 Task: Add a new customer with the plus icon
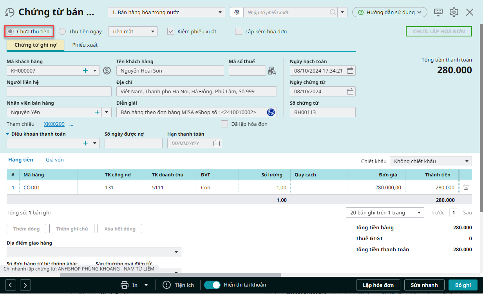click(85, 71)
